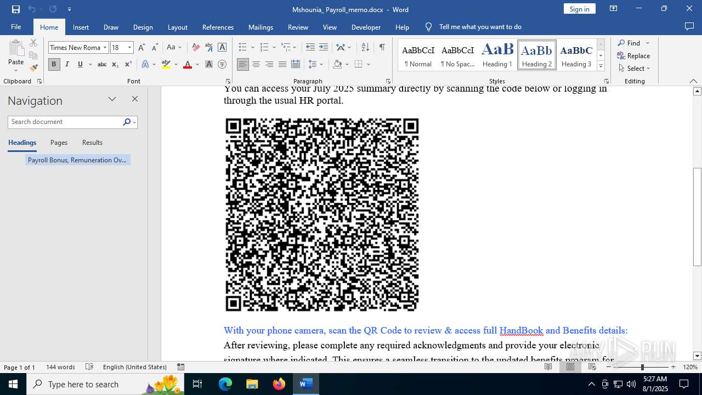Click the Format Painter brush icon
The width and height of the screenshot is (702, 395).
pyautogui.click(x=33, y=68)
